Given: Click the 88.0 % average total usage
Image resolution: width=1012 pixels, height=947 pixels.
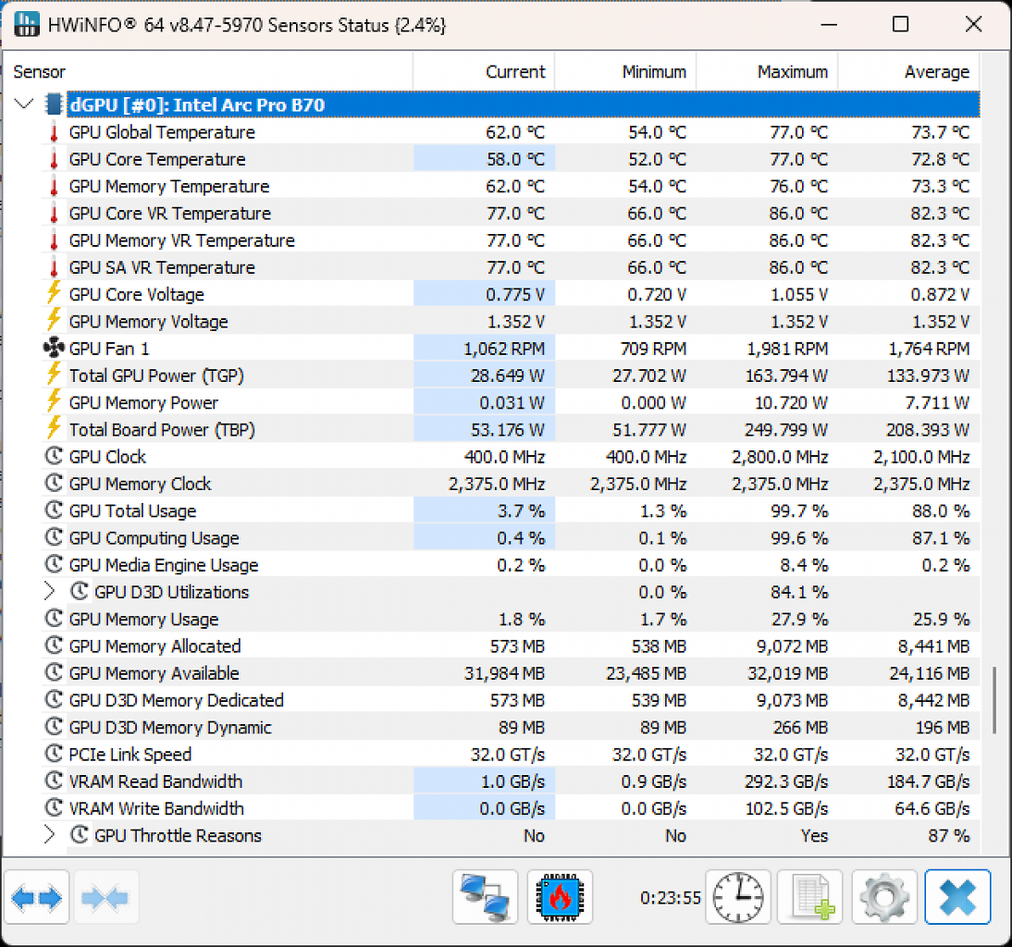Looking at the screenshot, I should [941, 510].
